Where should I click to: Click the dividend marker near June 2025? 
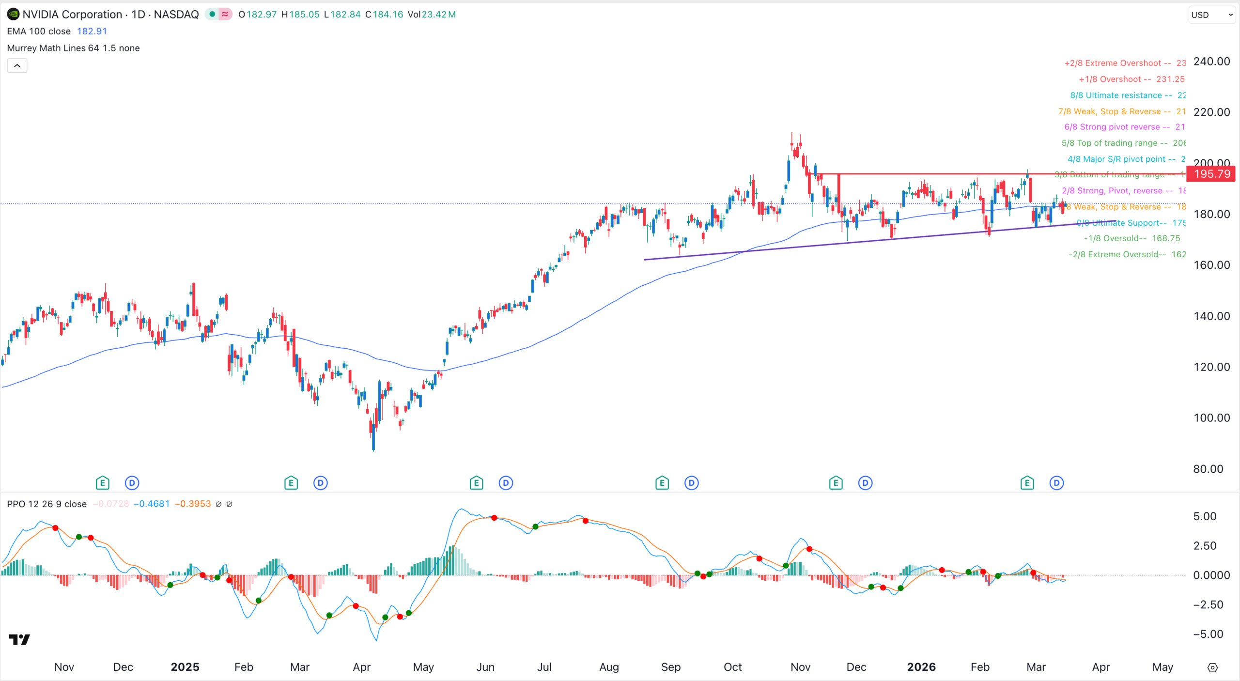point(506,483)
